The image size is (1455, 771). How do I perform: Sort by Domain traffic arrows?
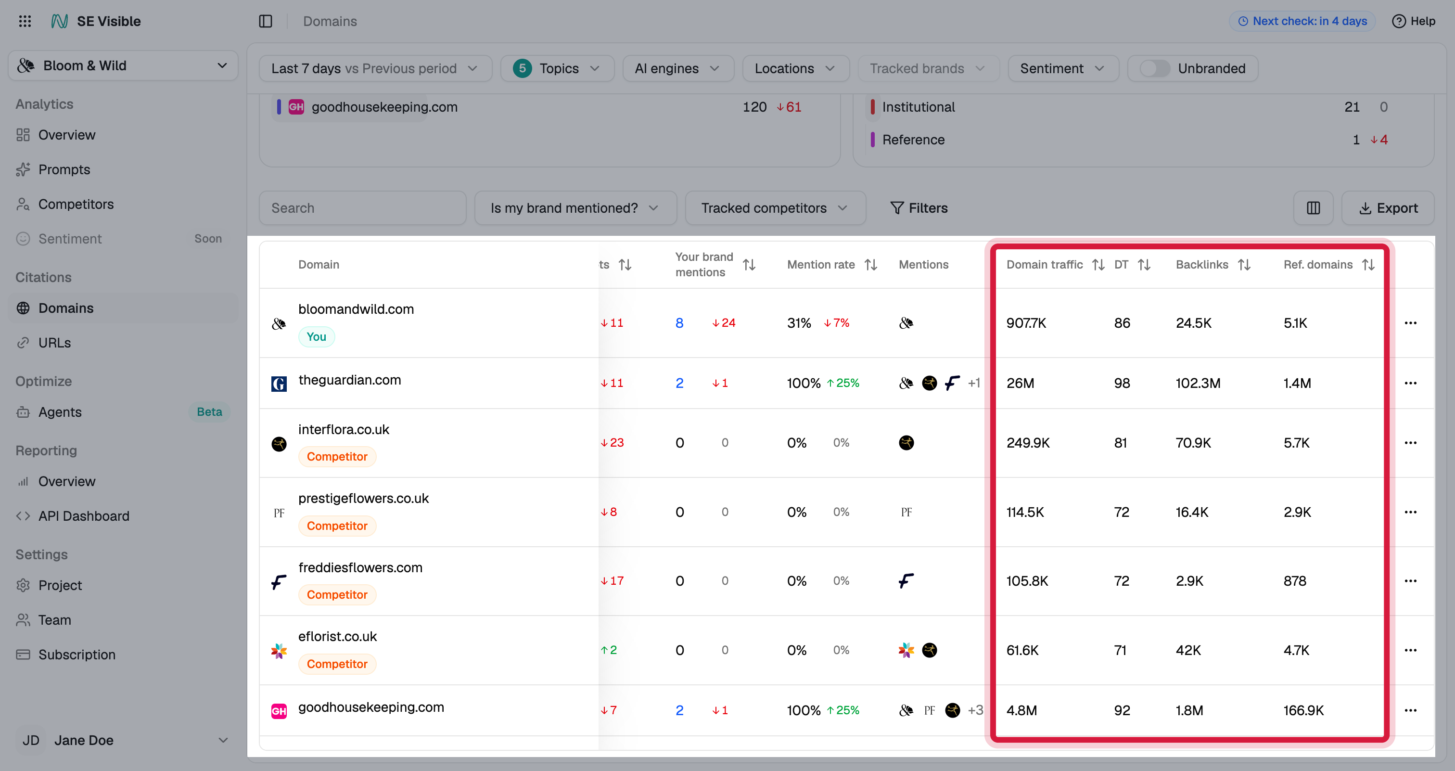[x=1098, y=264]
